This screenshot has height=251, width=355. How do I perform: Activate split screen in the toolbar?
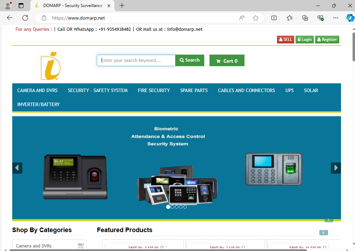tap(274, 18)
